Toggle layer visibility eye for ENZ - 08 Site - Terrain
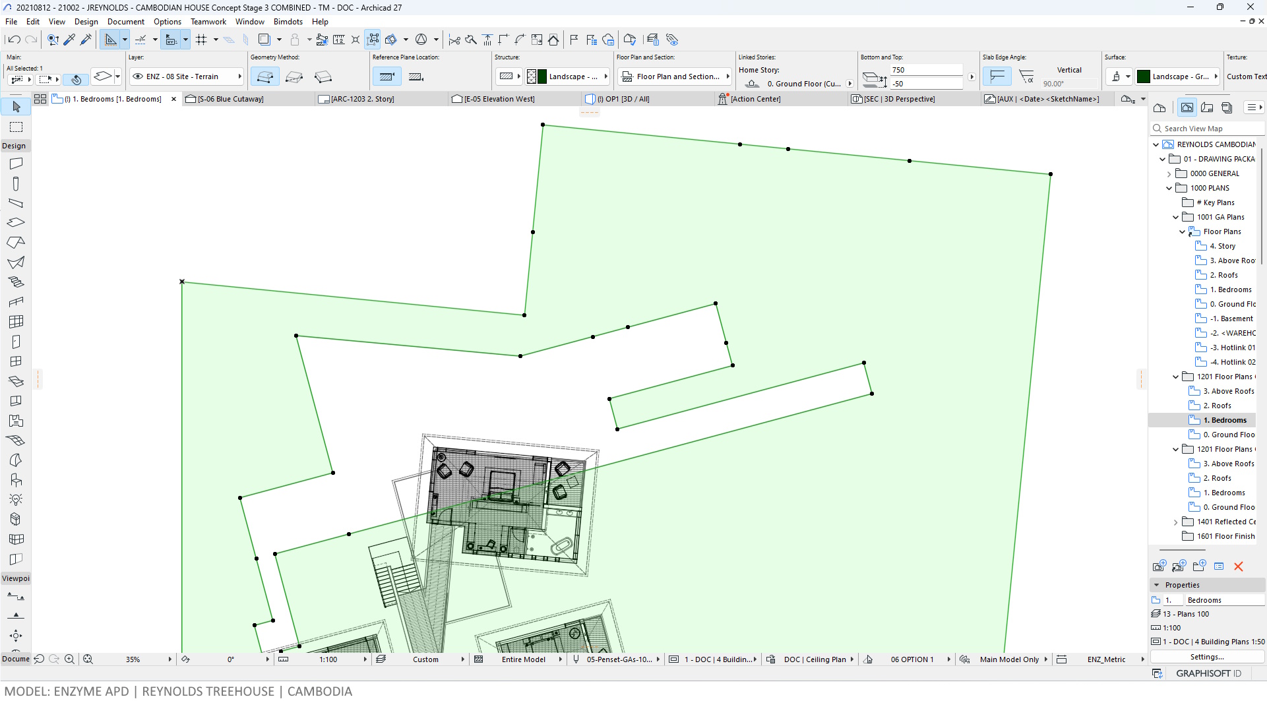The height and width of the screenshot is (701, 1267). (138, 76)
